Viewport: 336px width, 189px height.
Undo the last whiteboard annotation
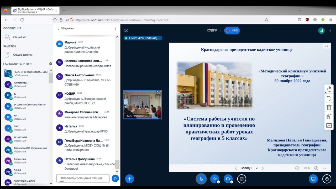click(329, 98)
